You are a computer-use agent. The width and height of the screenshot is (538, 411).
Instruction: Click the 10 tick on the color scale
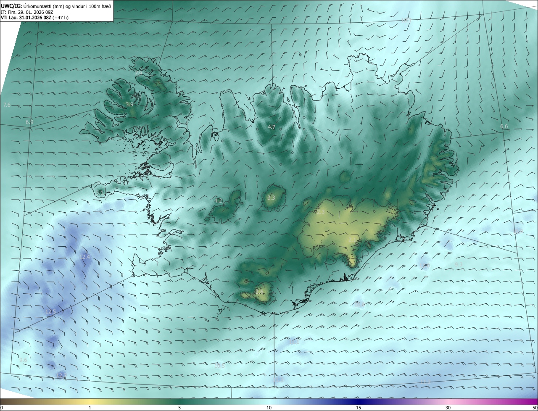pos(269,408)
